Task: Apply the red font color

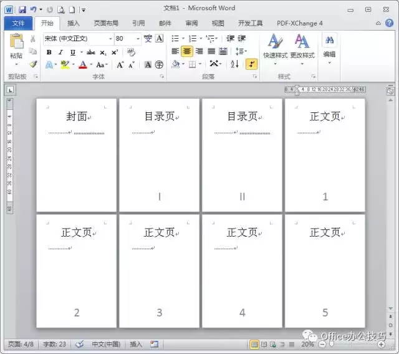Action: (83, 65)
